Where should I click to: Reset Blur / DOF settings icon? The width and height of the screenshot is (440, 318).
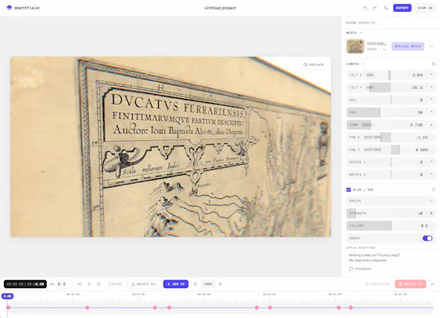click(x=434, y=190)
